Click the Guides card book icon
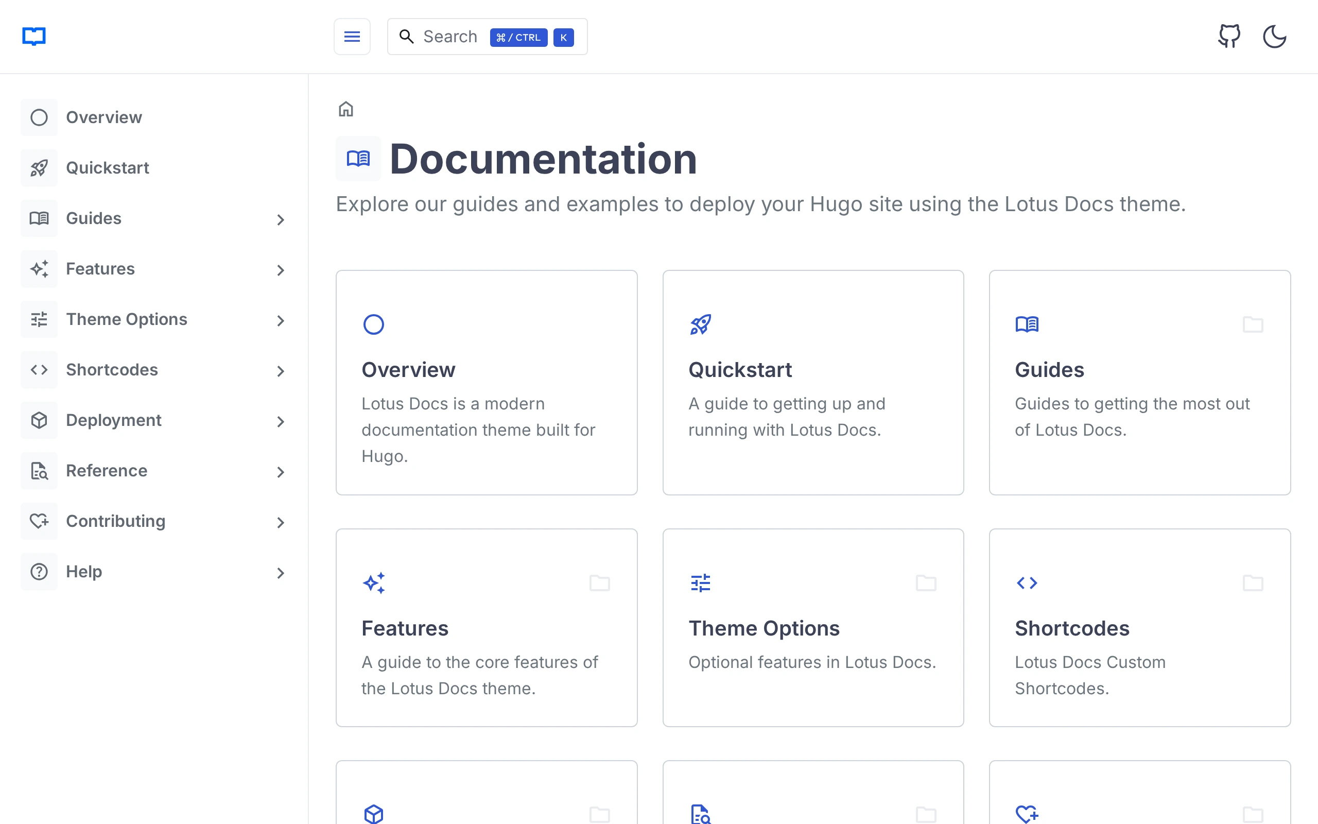 coord(1027,324)
